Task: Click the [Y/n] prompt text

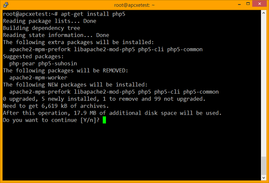Action: [88, 120]
